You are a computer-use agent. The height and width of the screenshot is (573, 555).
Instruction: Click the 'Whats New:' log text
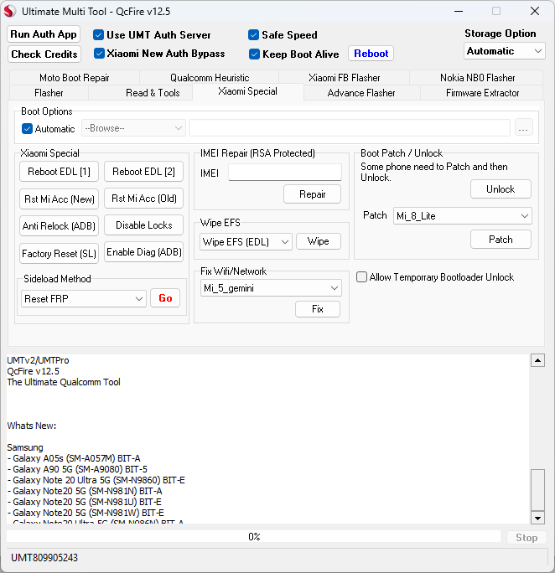click(x=32, y=426)
